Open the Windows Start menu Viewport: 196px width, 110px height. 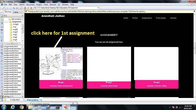click(x=4, y=107)
